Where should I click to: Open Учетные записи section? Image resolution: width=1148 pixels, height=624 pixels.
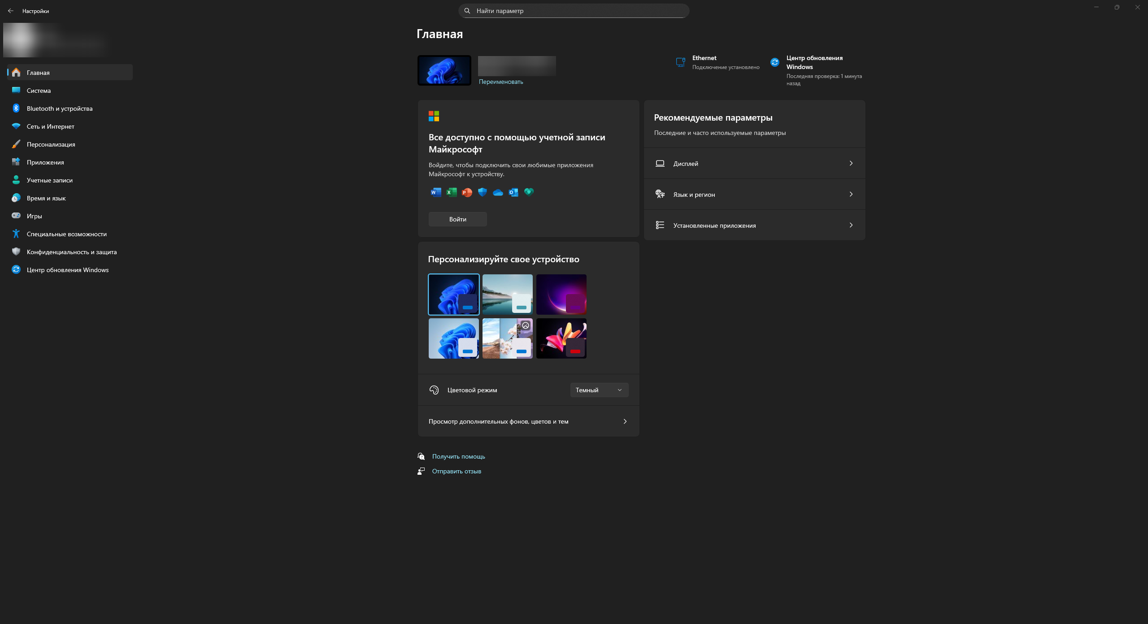click(x=50, y=180)
